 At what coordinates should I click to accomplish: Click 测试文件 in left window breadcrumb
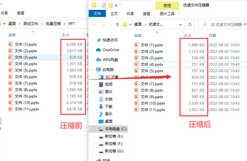pyautogui.click(x=31, y=24)
